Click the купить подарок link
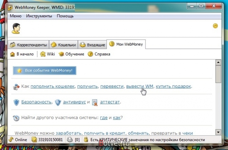Viewport: 228px width, 150px height. (x=173, y=86)
